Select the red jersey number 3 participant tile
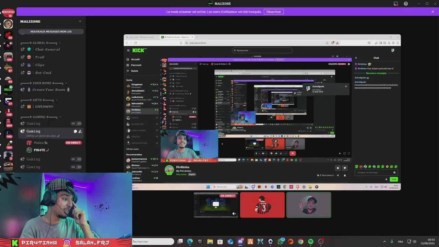 [x=262, y=205]
